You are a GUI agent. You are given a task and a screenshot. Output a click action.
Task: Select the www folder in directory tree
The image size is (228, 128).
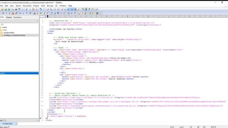pyautogui.click(x=5, y=30)
